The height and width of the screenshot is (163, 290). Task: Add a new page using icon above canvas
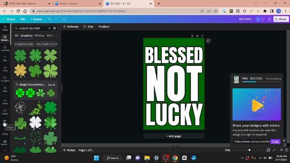point(203,36)
